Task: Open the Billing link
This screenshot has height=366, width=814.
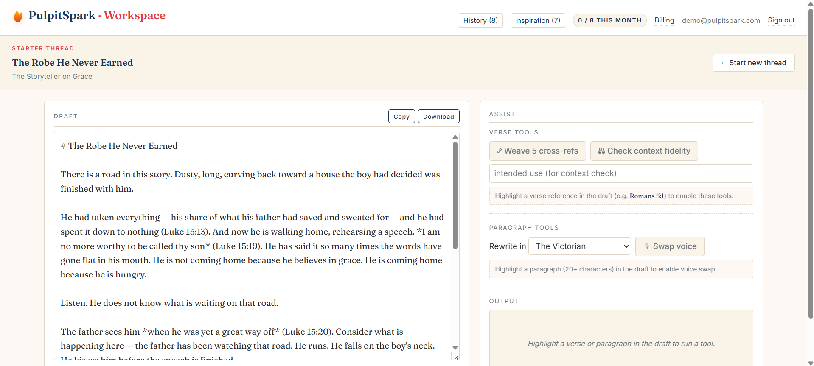Action: point(664,20)
